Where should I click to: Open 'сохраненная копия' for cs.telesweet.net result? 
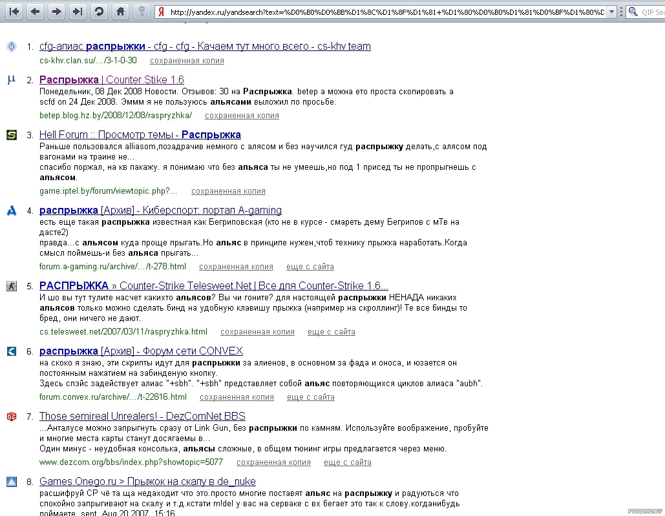point(257,332)
